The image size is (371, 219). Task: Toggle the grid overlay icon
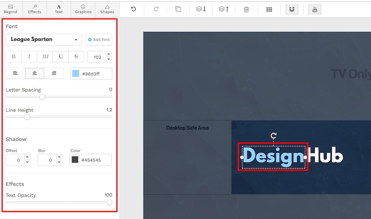(269, 10)
